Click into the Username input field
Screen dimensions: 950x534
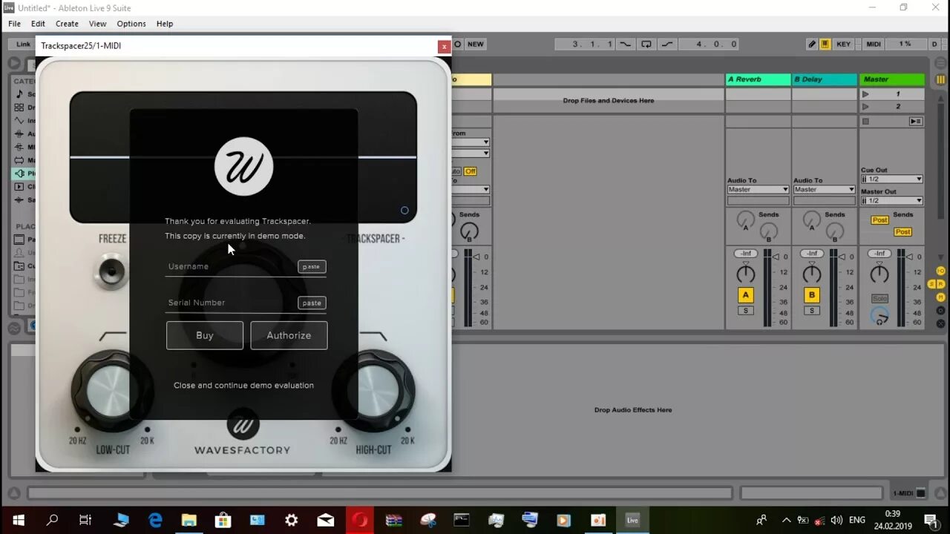coord(231,266)
